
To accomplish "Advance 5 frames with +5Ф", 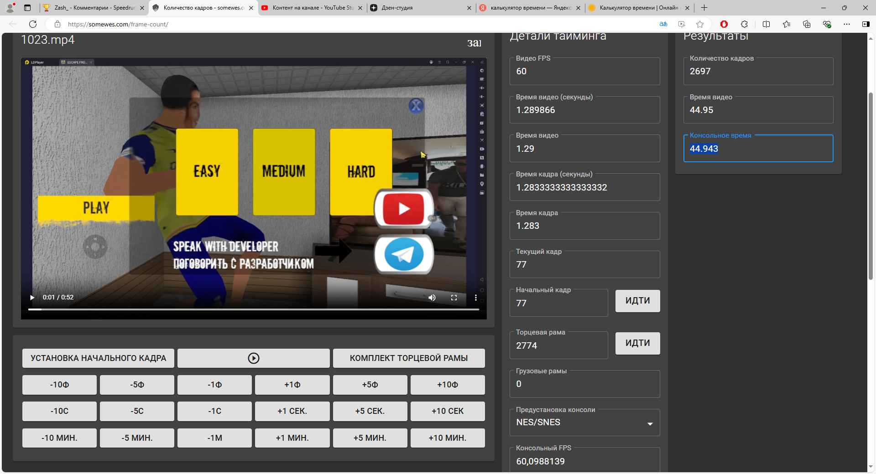I will [370, 385].
